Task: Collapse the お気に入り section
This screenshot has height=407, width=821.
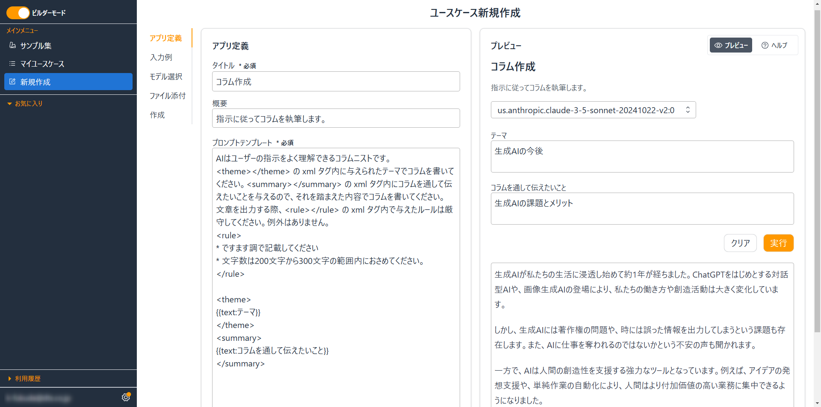Action: point(25,103)
